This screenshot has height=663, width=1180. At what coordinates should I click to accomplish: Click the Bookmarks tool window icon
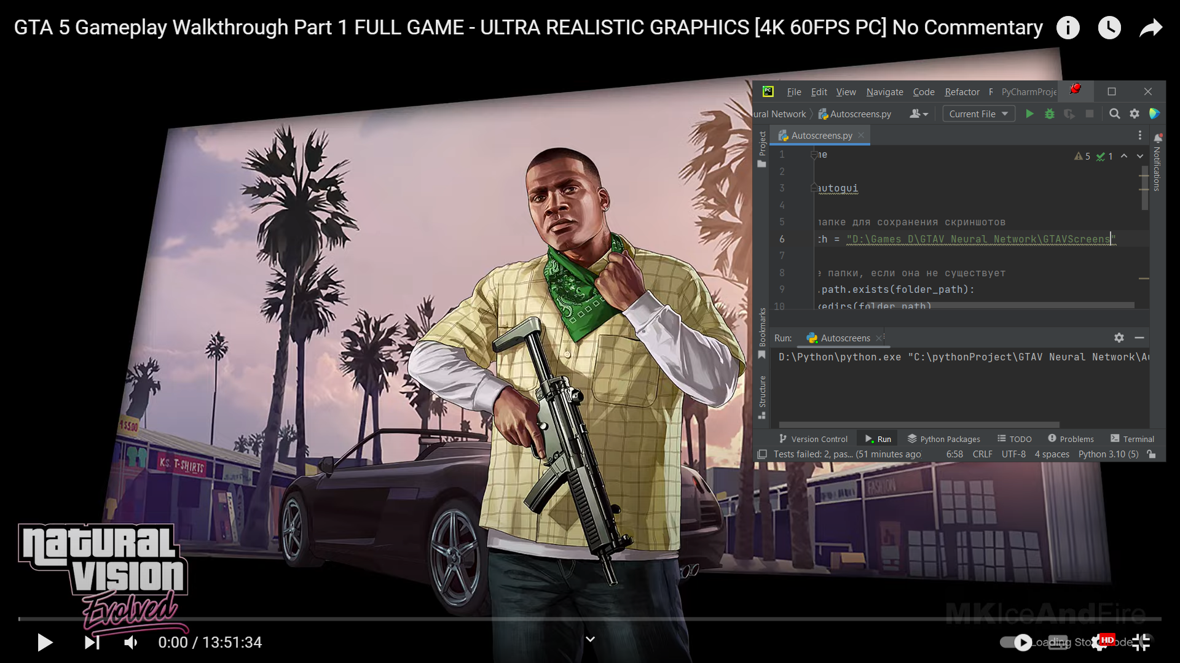pyautogui.click(x=762, y=355)
